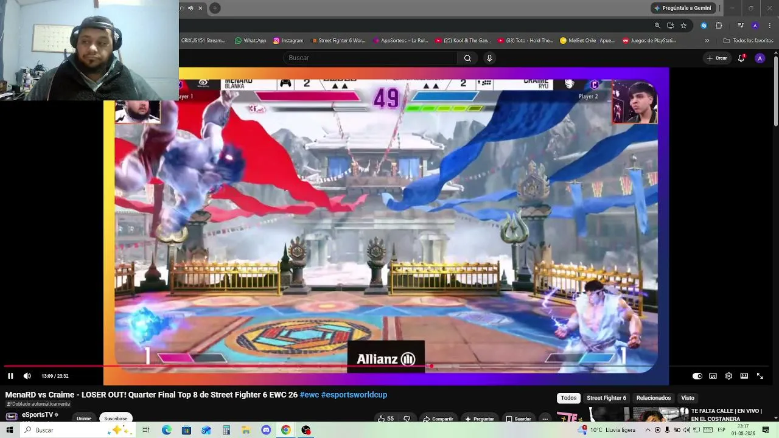Open the Kool & The Gan... bookmark
The width and height of the screenshot is (779, 438).
click(x=463, y=41)
